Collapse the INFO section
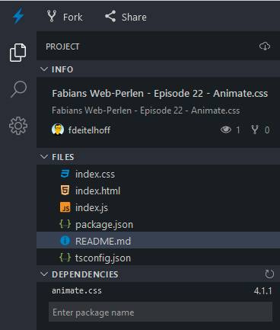The width and height of the screenshot is (280, 330). (44, 69)
